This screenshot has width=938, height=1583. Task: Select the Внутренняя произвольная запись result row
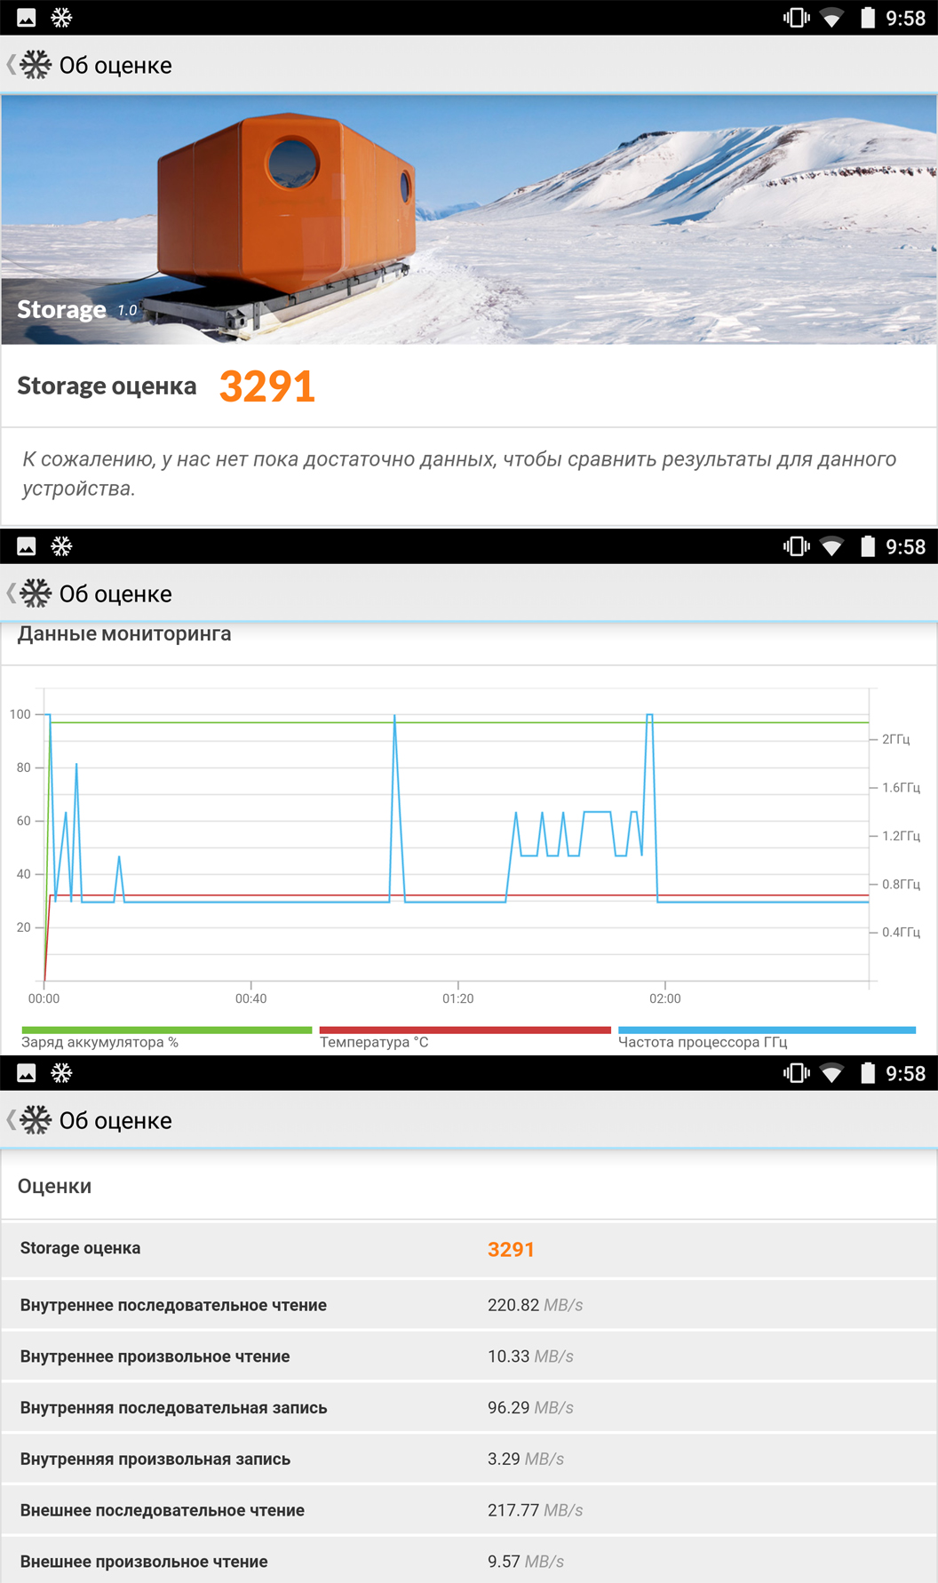click(x=469, y=1459)
